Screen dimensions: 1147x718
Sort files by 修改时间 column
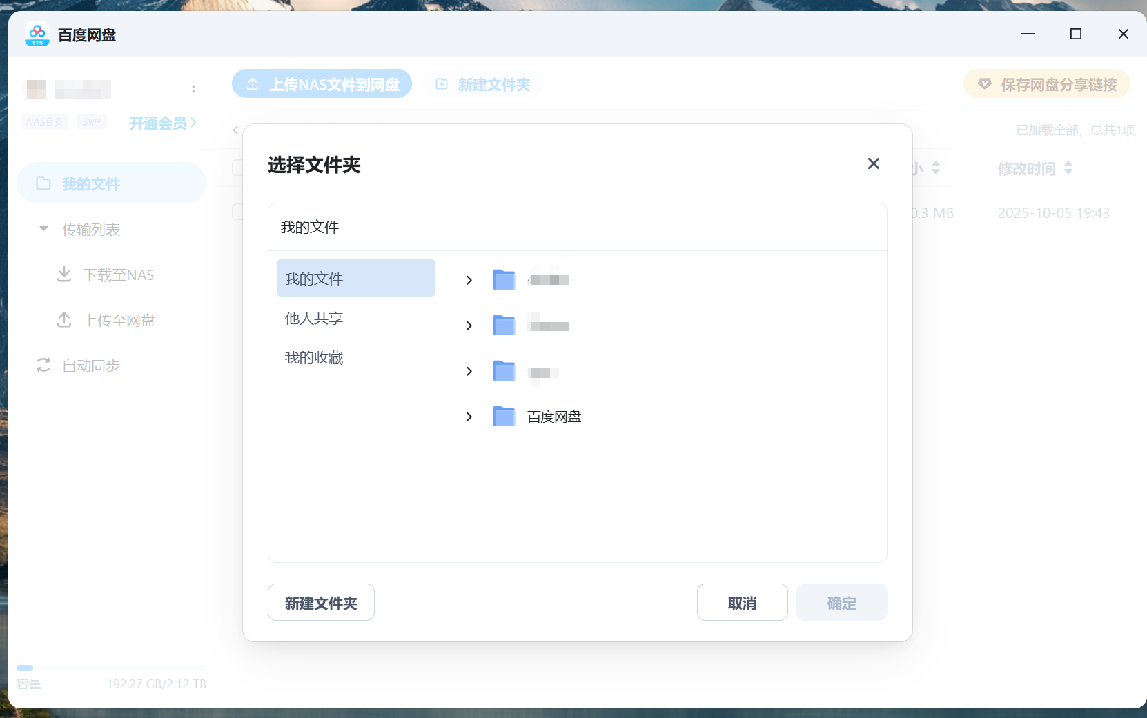point(1027,168)
